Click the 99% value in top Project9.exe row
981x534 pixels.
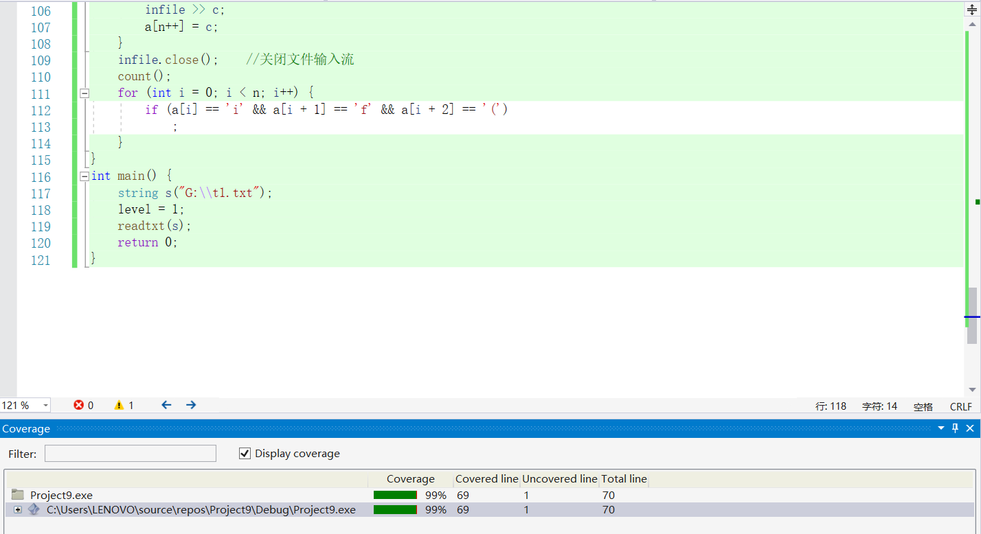436,495
